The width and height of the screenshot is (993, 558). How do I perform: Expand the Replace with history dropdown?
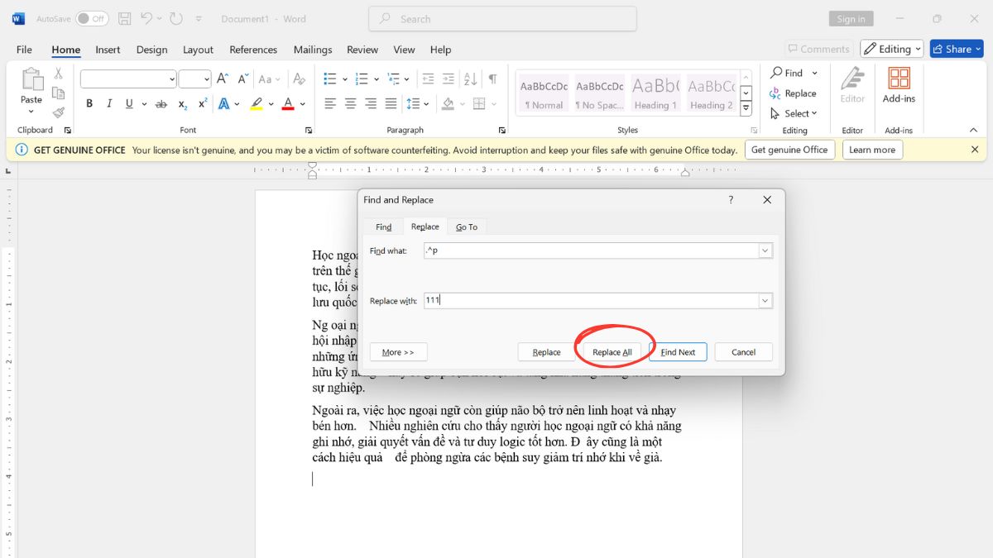coord(765,301)
